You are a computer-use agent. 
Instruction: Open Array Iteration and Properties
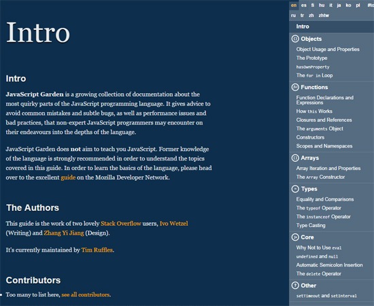click(x=328, y=168)
